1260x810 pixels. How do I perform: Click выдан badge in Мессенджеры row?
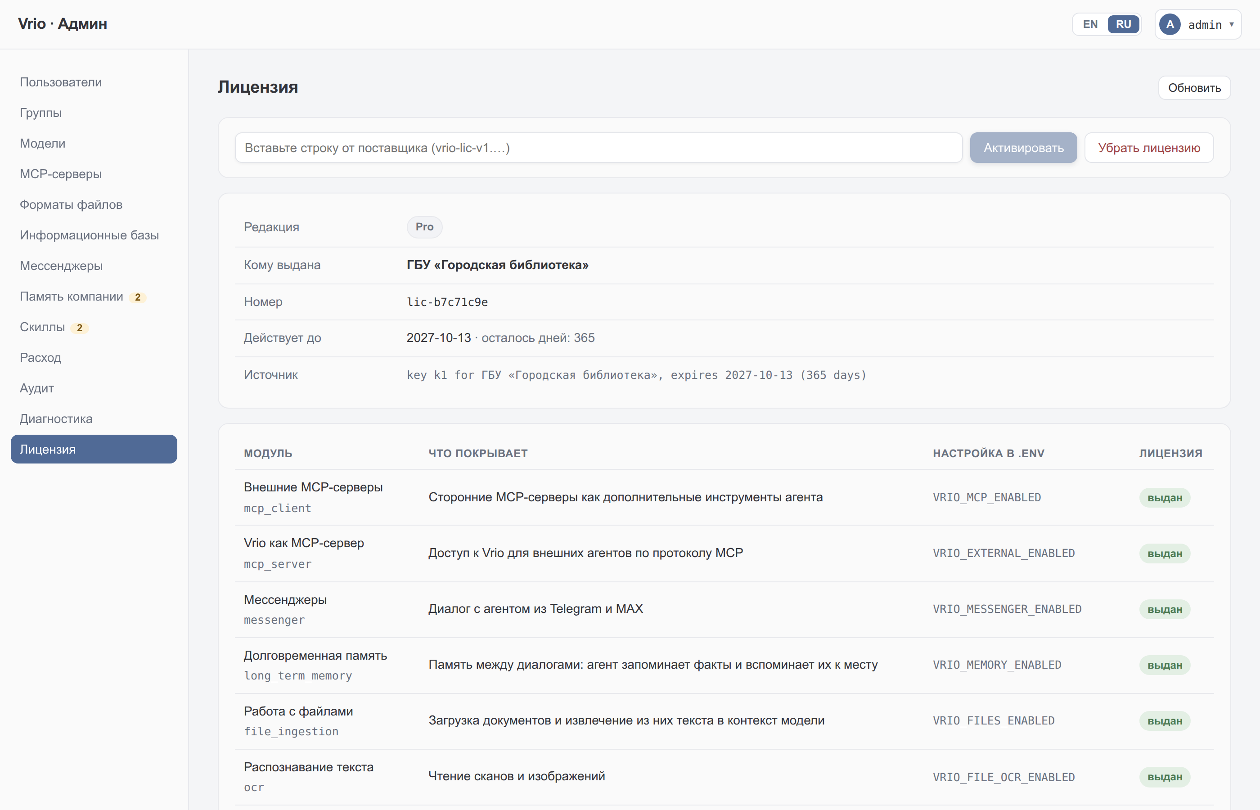(x=1164, y=609)
